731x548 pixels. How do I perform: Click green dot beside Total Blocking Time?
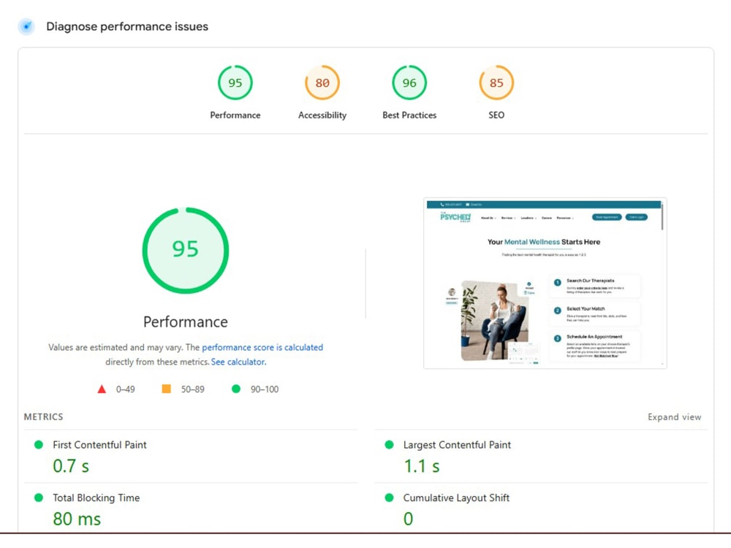39,498
